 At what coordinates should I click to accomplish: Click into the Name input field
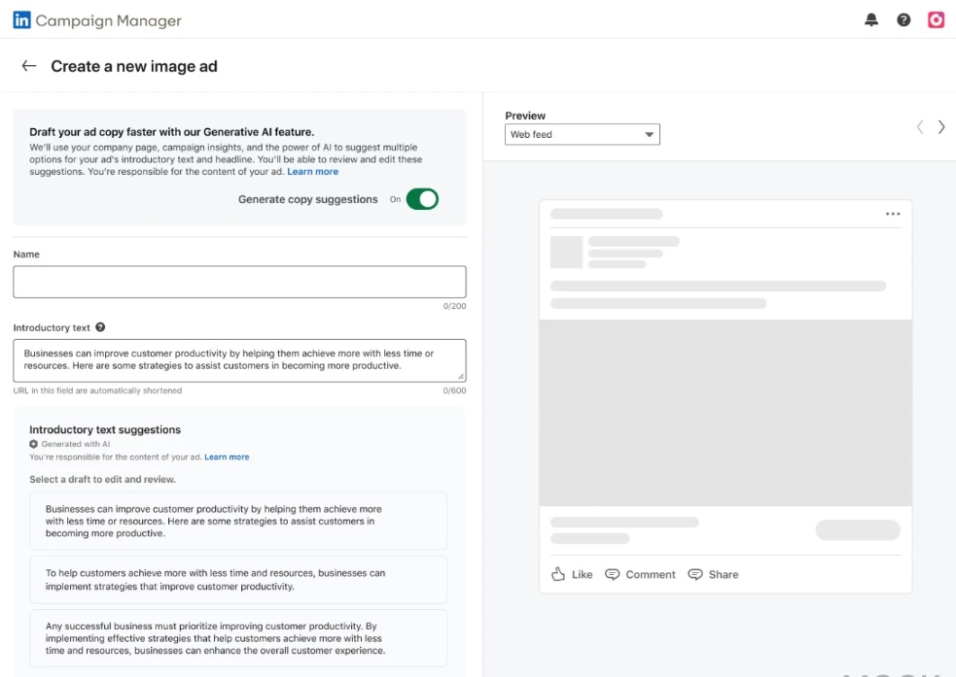coord(239,282)
